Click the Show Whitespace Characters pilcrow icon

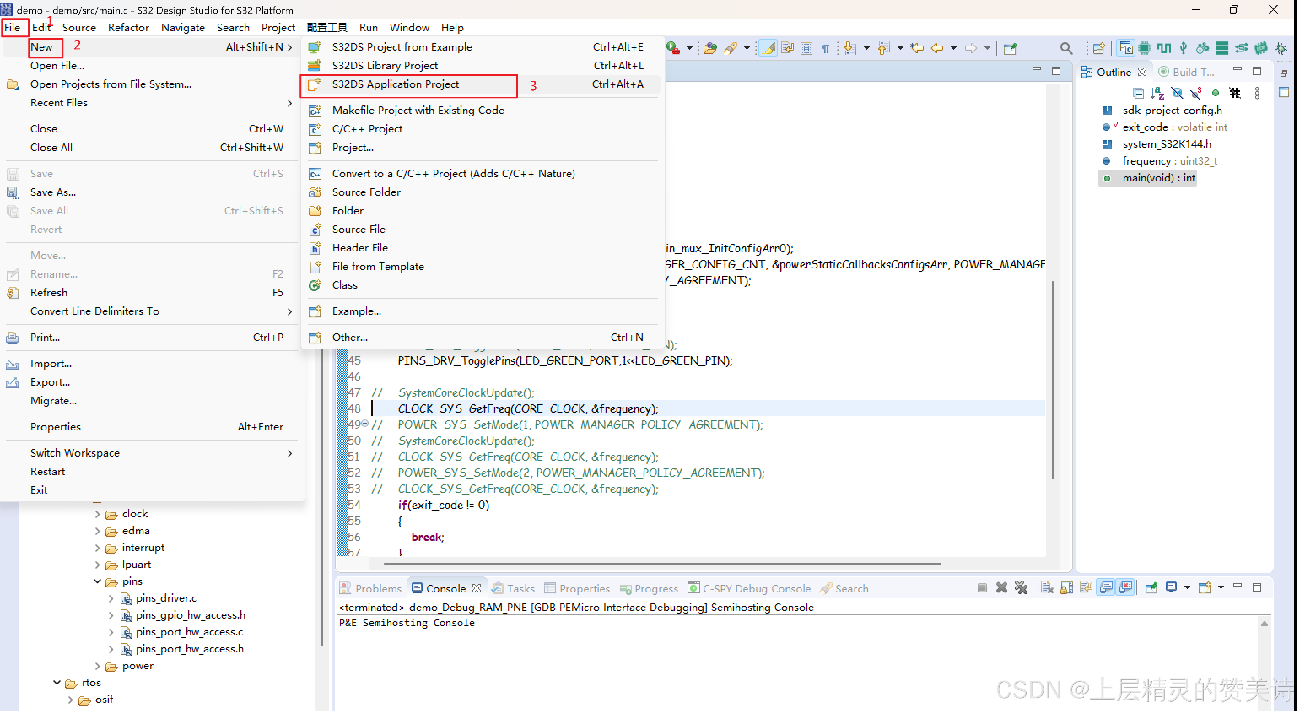click(x=826, y=49)
